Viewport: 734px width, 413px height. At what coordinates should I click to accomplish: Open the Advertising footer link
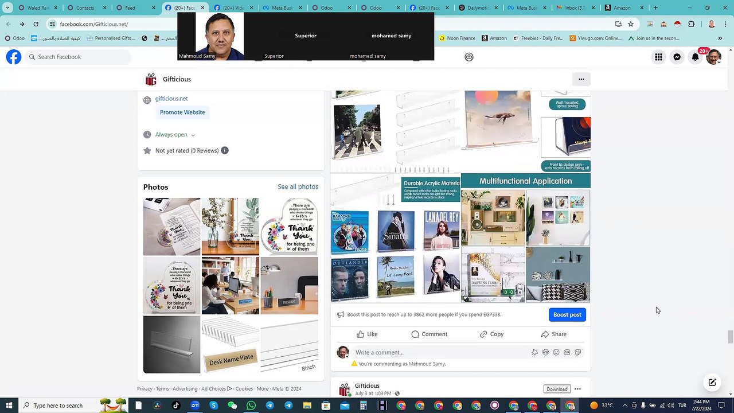tap(185, 389)
